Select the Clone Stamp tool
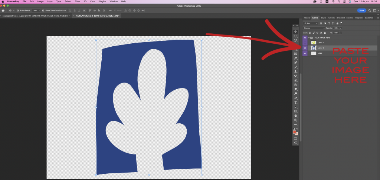 point(295,71)
